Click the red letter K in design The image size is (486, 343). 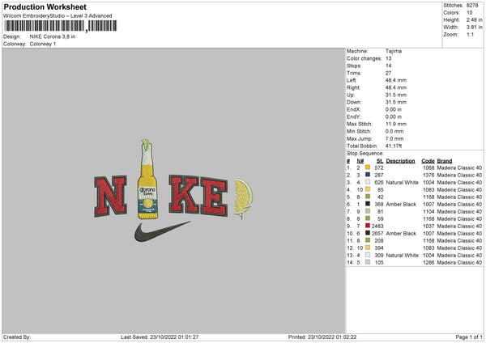coord(181,195)
